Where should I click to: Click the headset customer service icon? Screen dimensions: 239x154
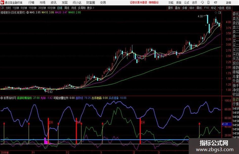pos(202,3)
